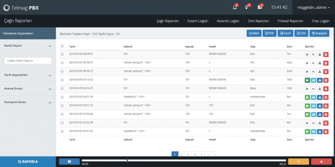This screenshot has width=335, height=167.
Task: Seek within the audio player progress bar
Action: (x=184, y=160)
